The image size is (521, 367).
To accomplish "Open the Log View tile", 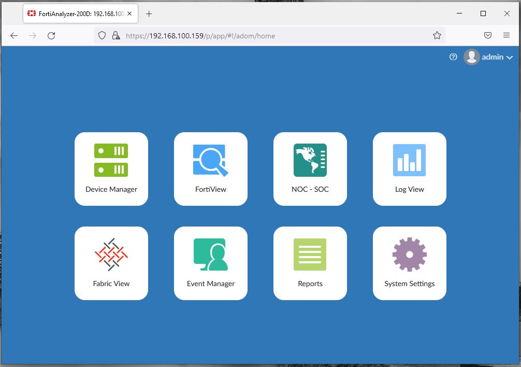I will coord(409,169).
